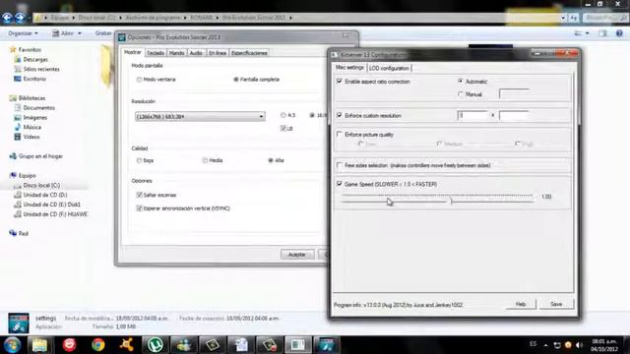630x354 pixels.
Task: Switch to the Audio tab
Action: pyautogui.click(x=196, y=53)
